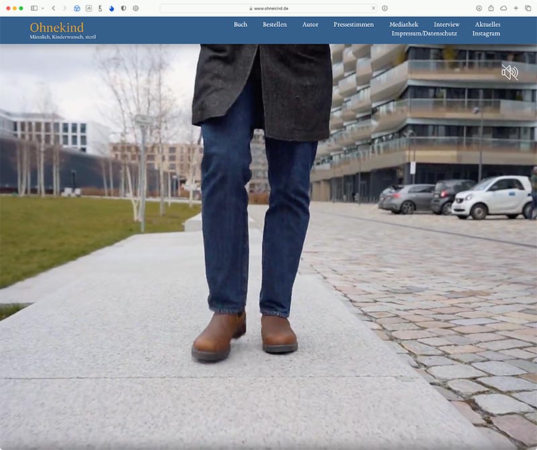The image size is (537, 450).
Task: Go back to the previous page
Action: 54,8
